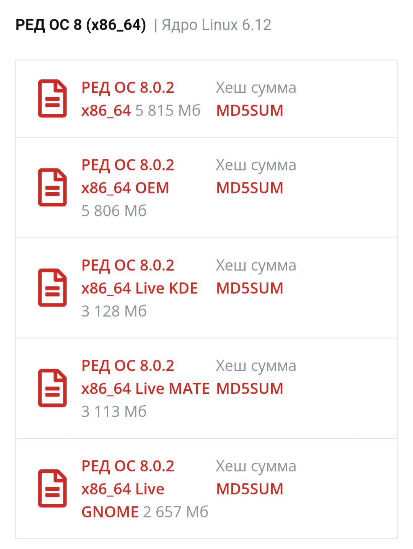Download the x86_64 Live KDE image
The image size is (413, 549).
(x=139, y=277)
